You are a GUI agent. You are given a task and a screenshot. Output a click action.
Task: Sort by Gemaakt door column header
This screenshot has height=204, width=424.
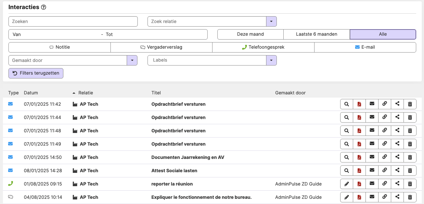coord(290,93)
